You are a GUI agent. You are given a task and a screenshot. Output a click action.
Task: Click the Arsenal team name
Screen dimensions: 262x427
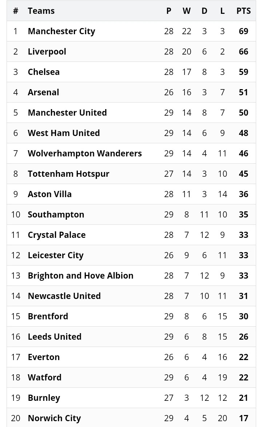tap(43, 92)
